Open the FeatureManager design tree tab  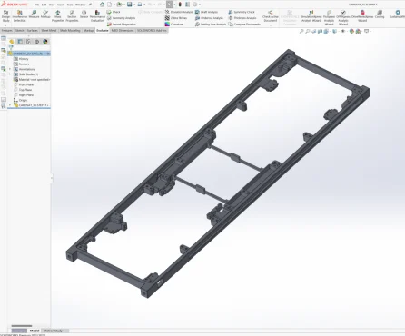pos(12,42)
